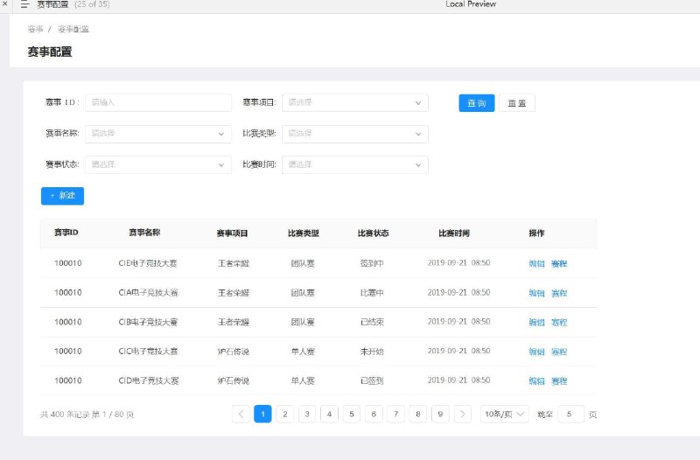Close the preview with the X icon
Screen dimensions: 700x460
coord(5,3)
